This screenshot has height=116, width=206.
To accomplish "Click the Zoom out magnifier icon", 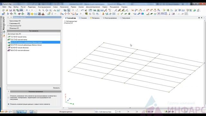I will 43,10.
